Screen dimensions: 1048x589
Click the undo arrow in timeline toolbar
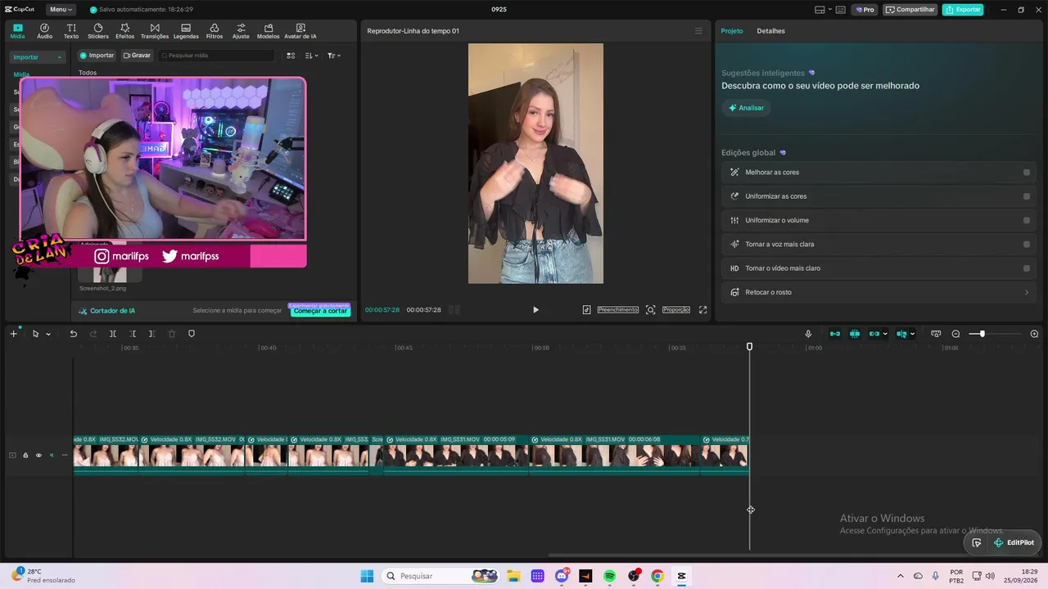(73, 334)
